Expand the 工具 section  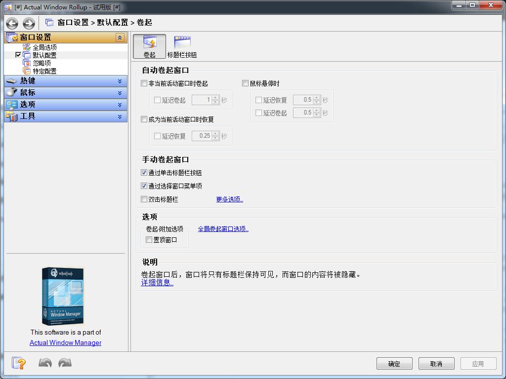[120, 116]
